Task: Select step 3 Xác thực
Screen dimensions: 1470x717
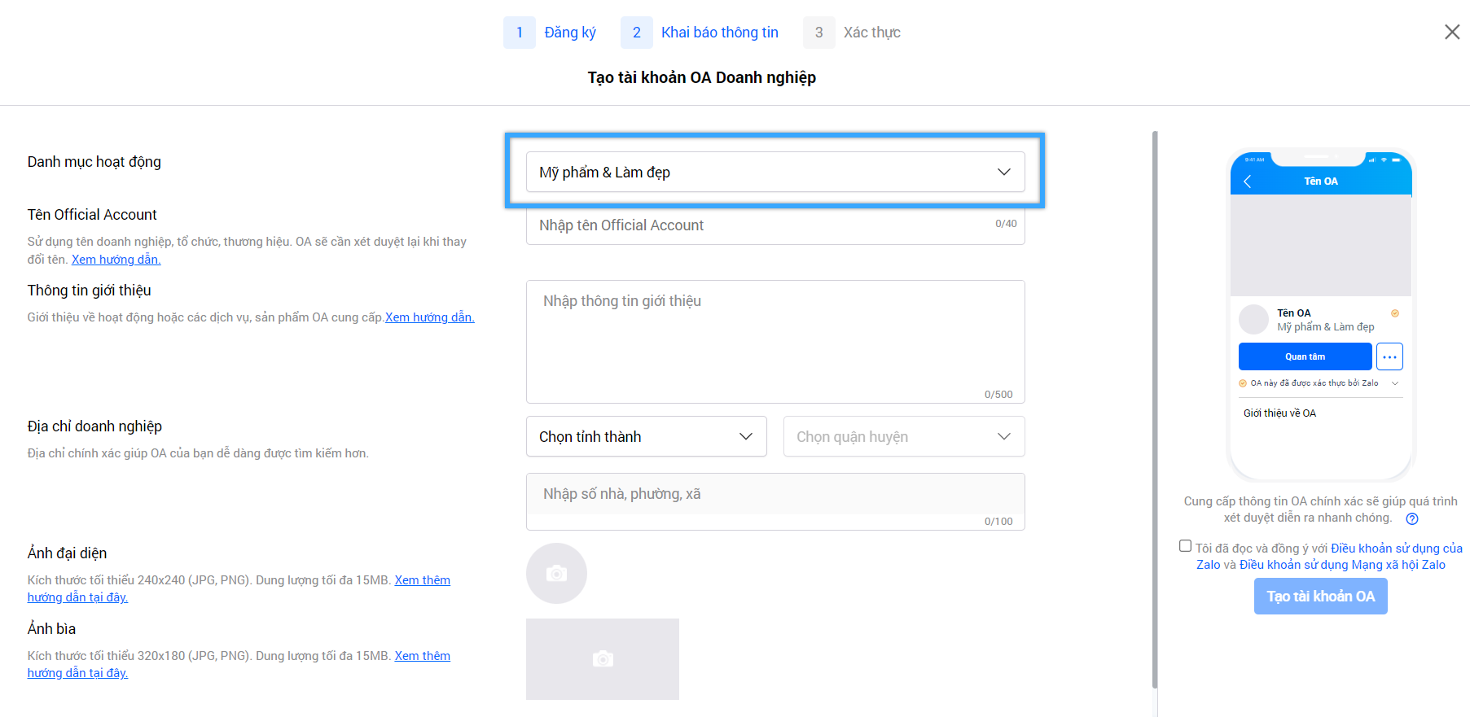Action: (x=852, y=33)
